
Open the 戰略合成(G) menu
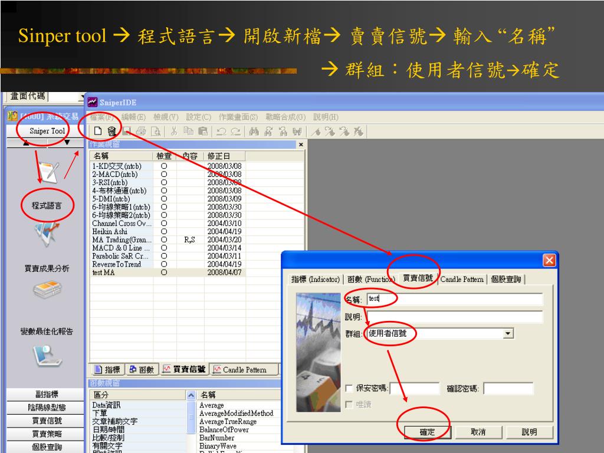(285, 117)
